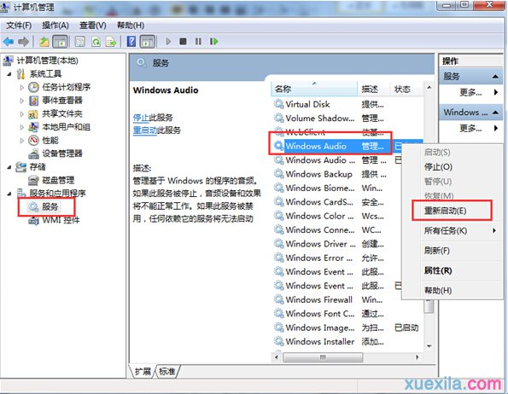This screenshot has height=394, width=508.
Task: Sort services by the 描述 column header
Action: click(x=373, y=89)
